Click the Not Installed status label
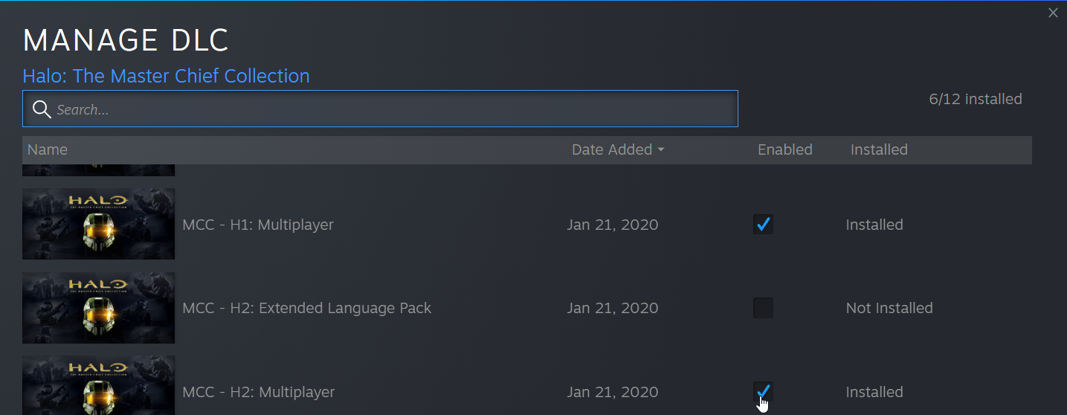The height and width of the screenshot is (415, 1067). [x=889, y=308]
